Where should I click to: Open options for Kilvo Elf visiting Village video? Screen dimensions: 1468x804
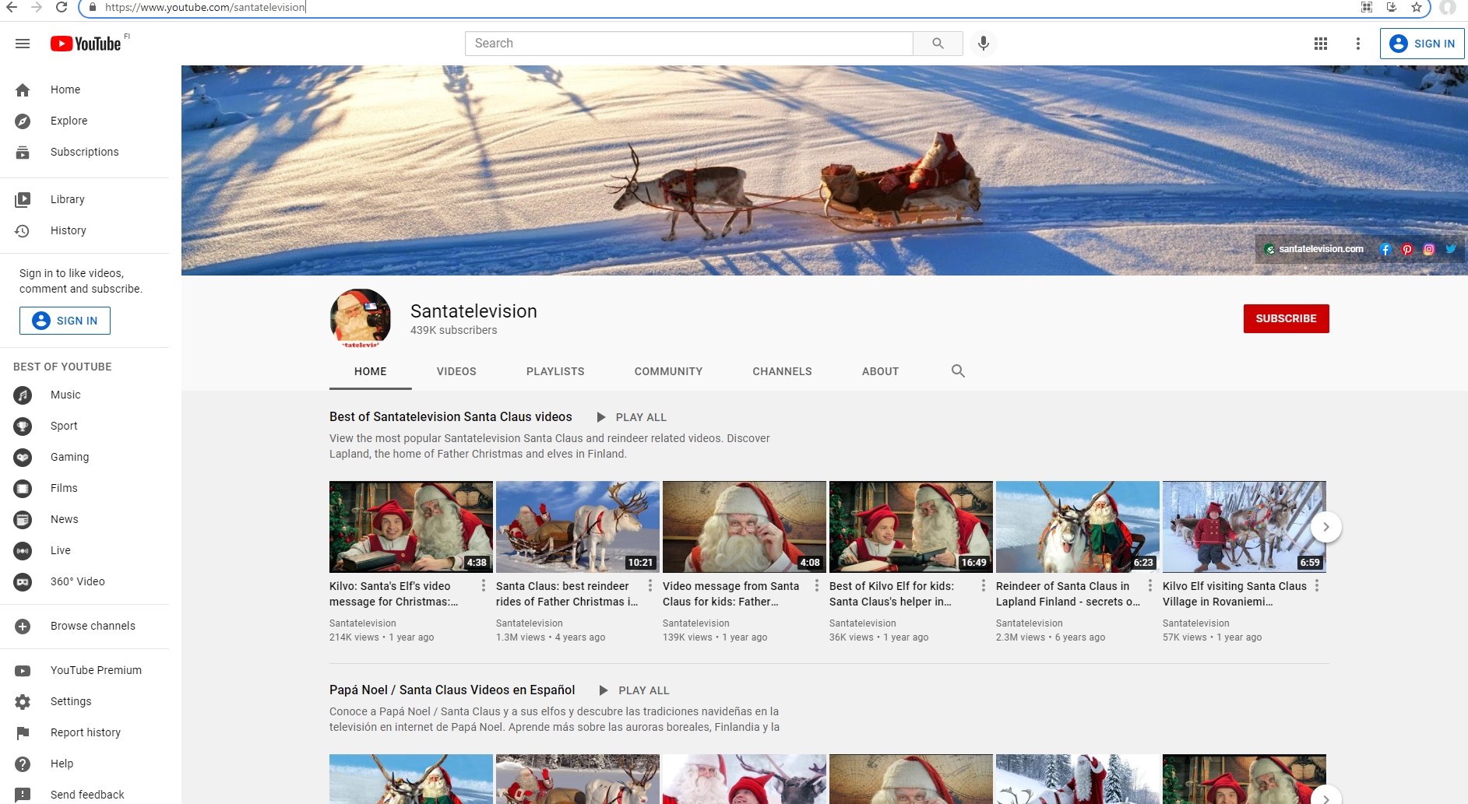(1317, 585)
